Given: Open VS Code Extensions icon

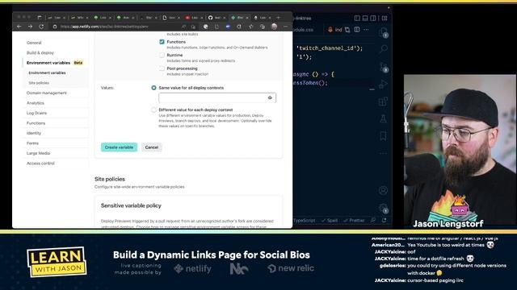Looking at the screenshot, I should point(383,101).
